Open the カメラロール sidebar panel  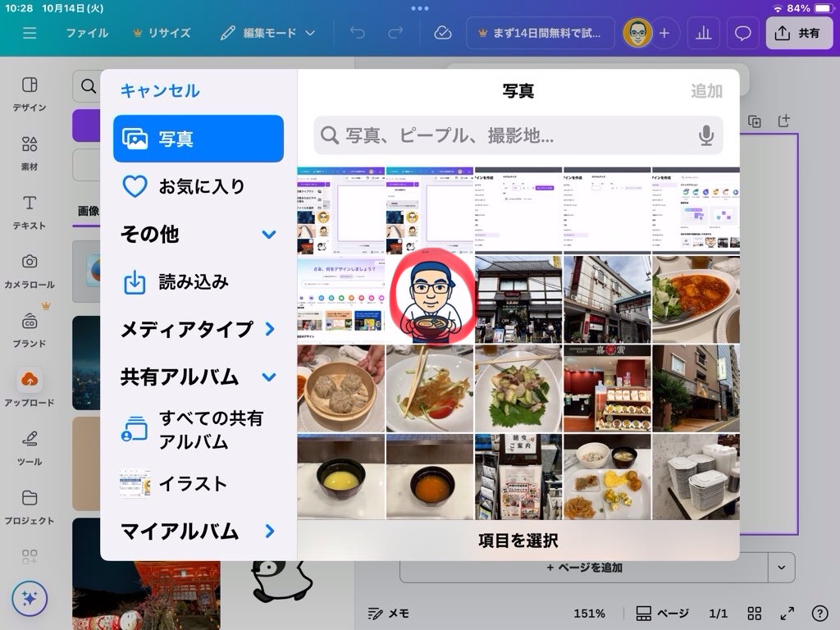tap(30, 271)
